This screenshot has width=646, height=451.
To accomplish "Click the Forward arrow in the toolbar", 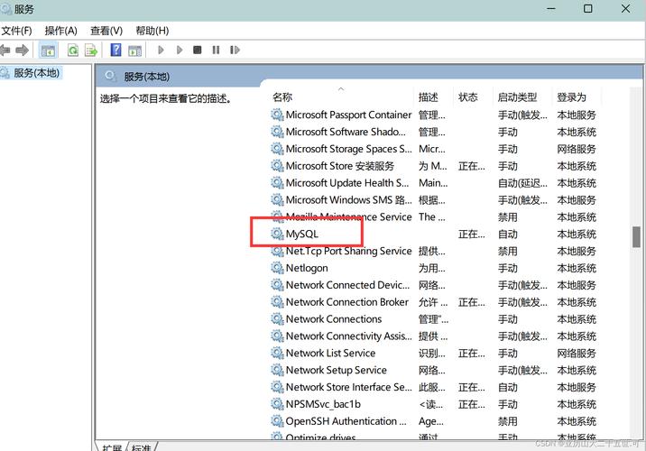I will click(x=23, y=51).
